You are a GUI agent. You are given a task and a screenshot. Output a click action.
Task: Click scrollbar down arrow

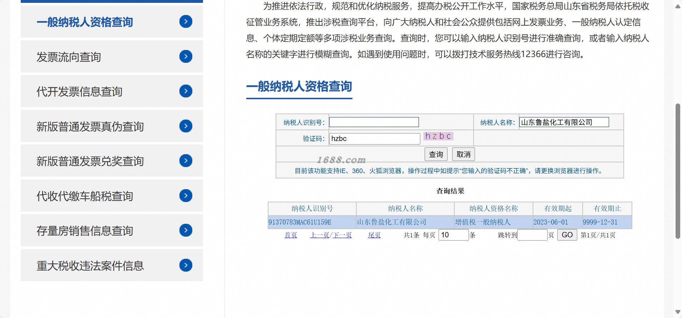[678, 312]
